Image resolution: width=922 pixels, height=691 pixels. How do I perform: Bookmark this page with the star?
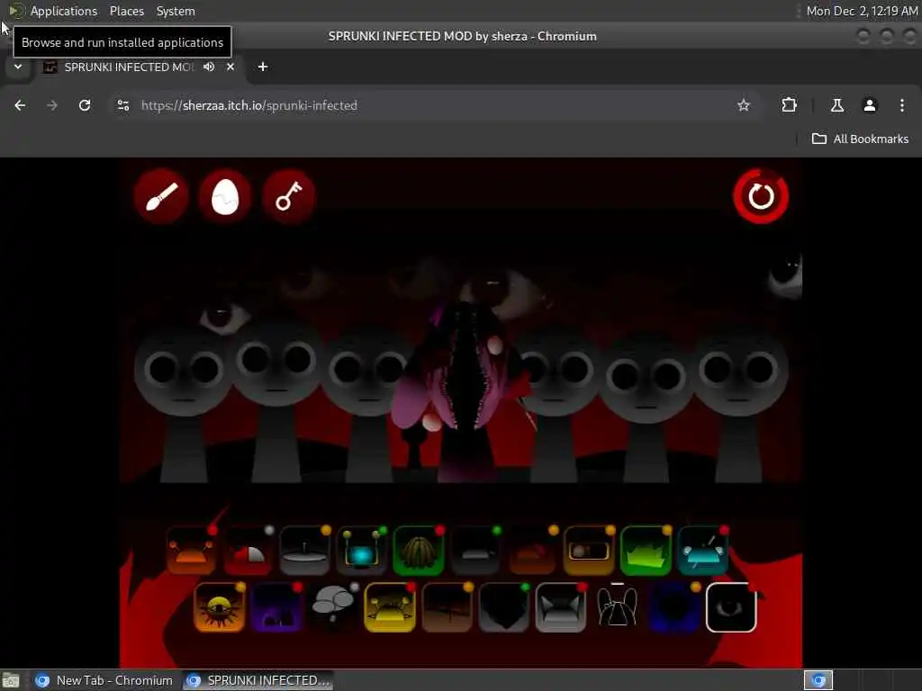click(x=744, y=105)
